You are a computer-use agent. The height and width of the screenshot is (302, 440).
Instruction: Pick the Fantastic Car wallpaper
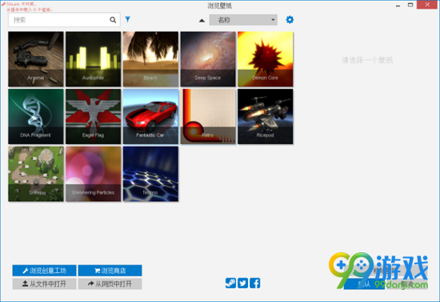(150, 117)
